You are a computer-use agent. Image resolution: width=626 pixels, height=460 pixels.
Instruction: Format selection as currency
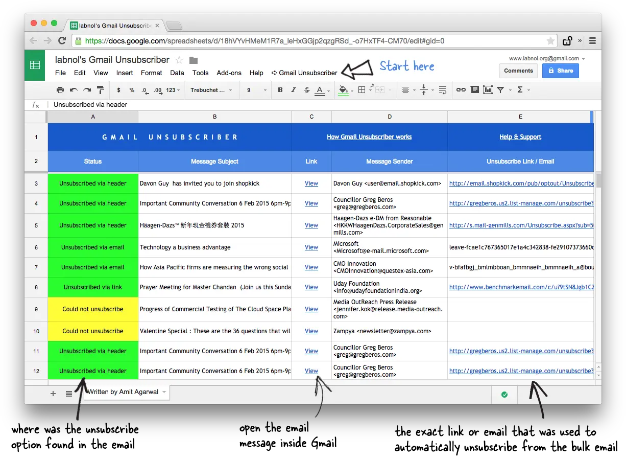click(x=118, y=90)
